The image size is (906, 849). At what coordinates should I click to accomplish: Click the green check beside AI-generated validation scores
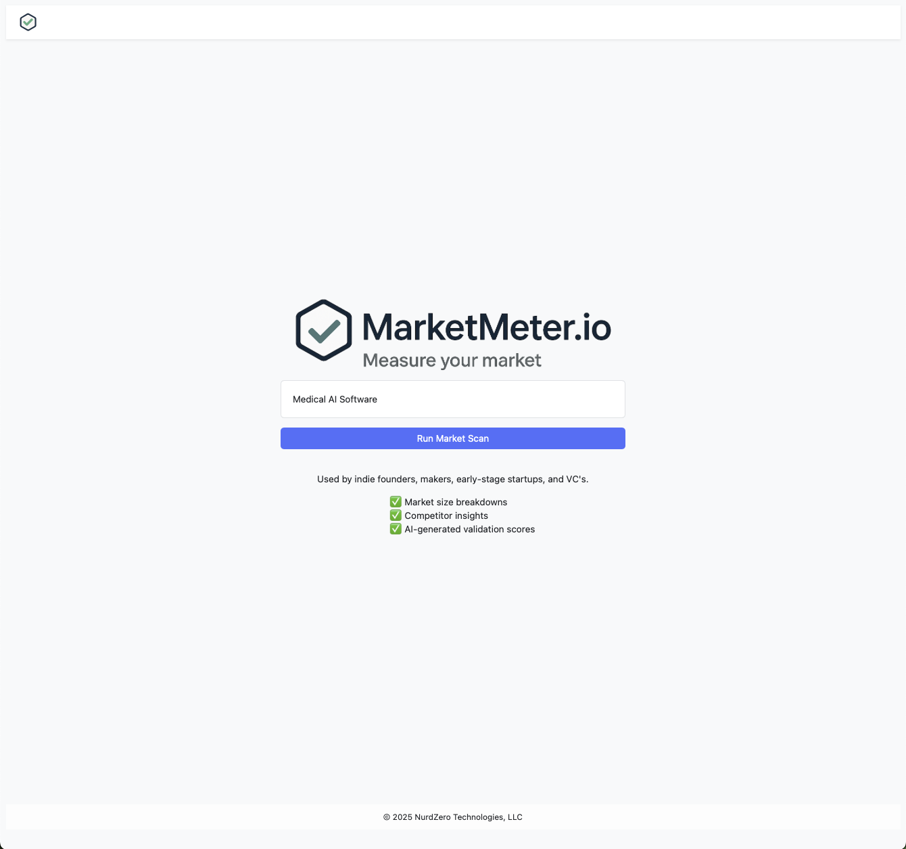[396, 529]
